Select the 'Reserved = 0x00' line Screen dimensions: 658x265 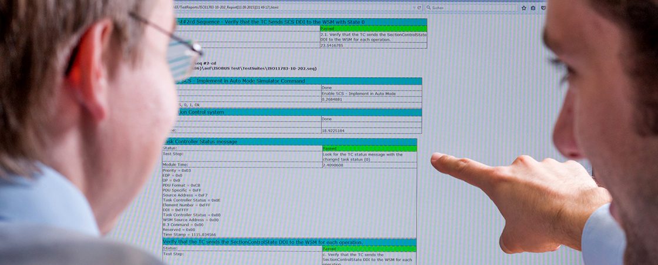point(179,230)
